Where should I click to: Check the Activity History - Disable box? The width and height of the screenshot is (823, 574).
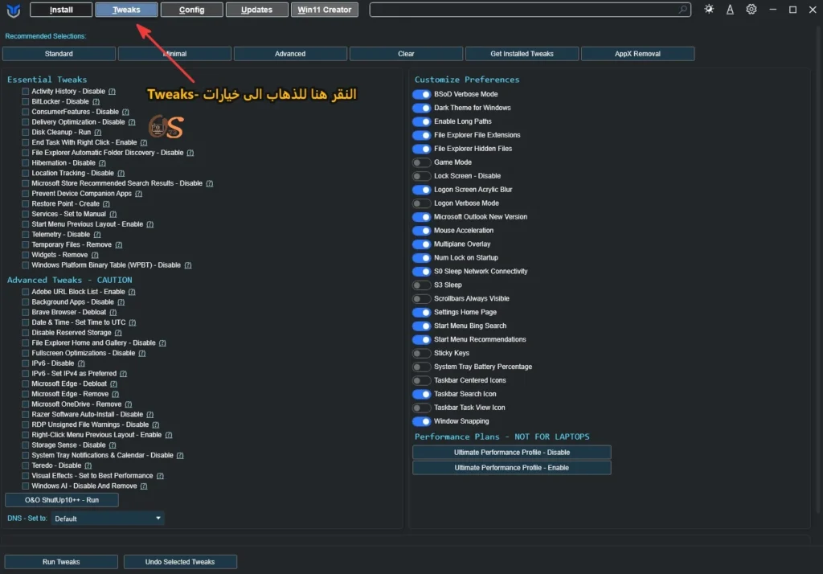pos(25,92)
